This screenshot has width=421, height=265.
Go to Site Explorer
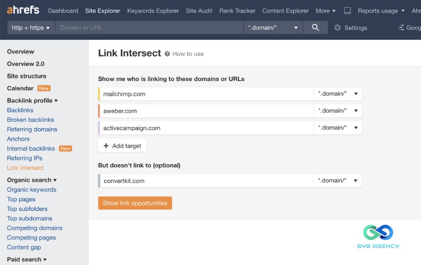tap(102, 11)
